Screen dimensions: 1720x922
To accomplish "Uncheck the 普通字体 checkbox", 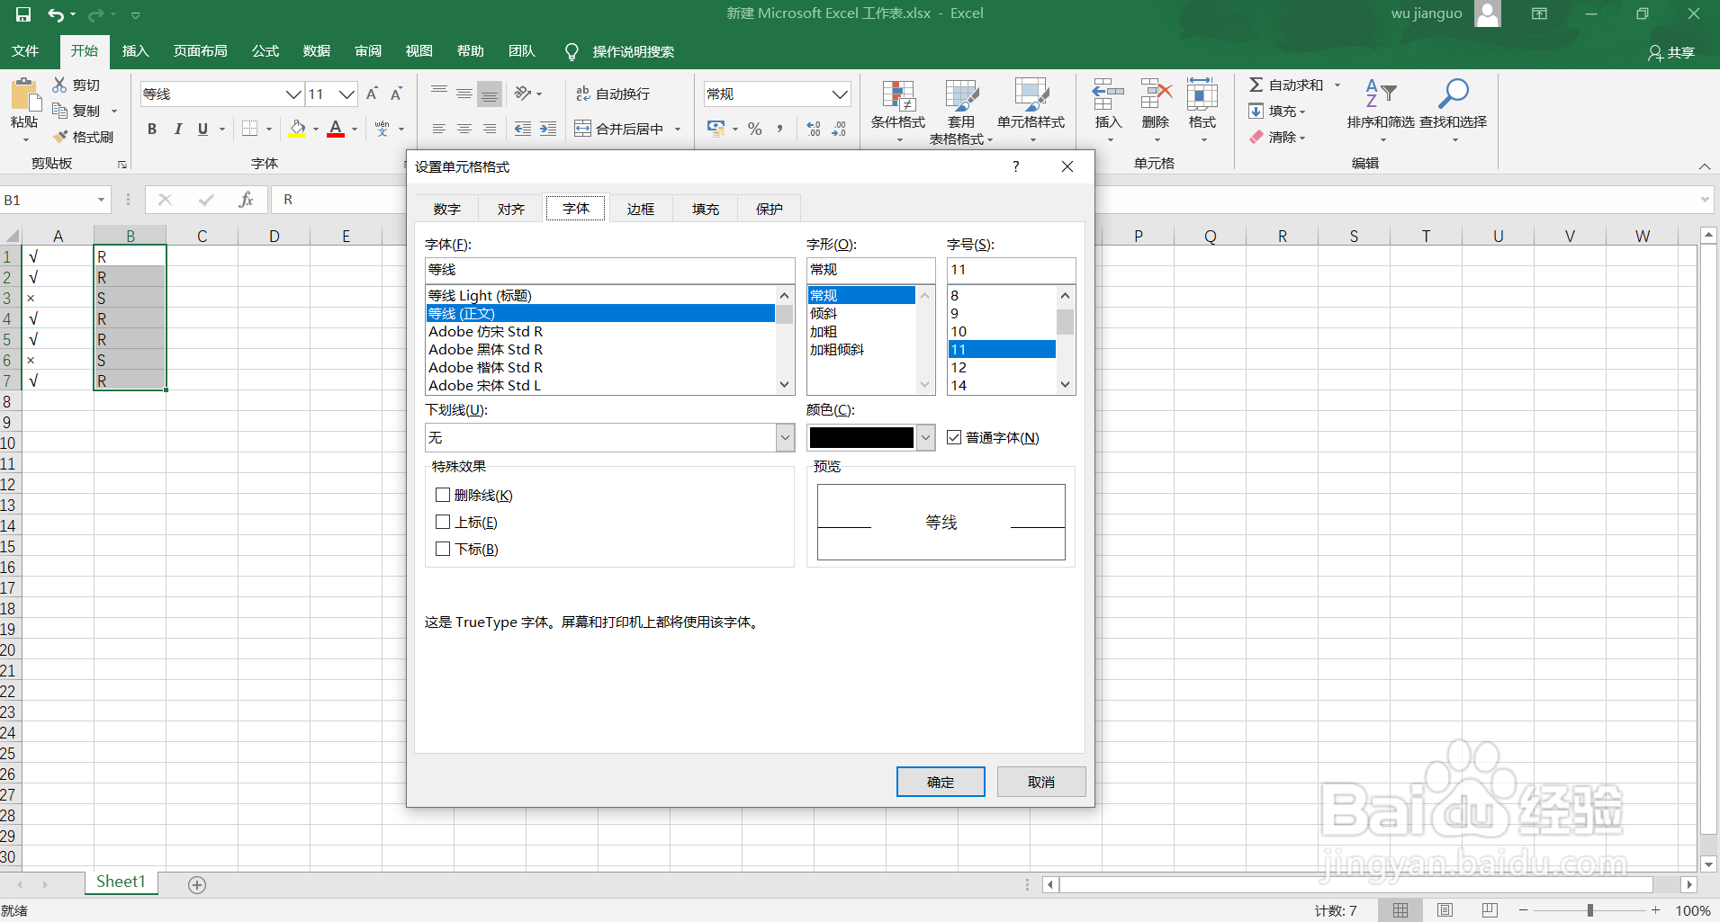I will tap(955, 437).
